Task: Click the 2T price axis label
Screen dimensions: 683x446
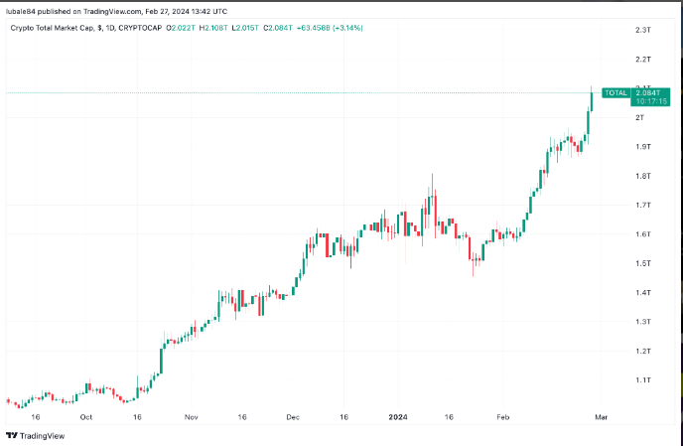Action: (639, 118)
